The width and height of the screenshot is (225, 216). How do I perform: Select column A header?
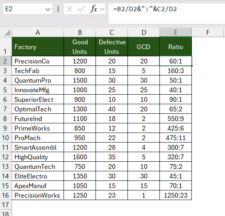(x=38, y=32)
